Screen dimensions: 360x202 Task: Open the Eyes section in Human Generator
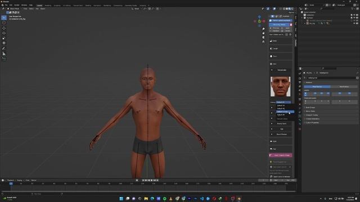tap(281, 141)
